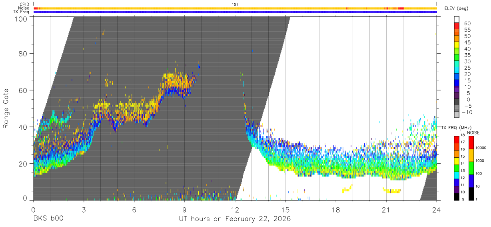Click the black swatch in TX FRQ colorbar
The height and width of the screenshot is (227, 491).
457,197
